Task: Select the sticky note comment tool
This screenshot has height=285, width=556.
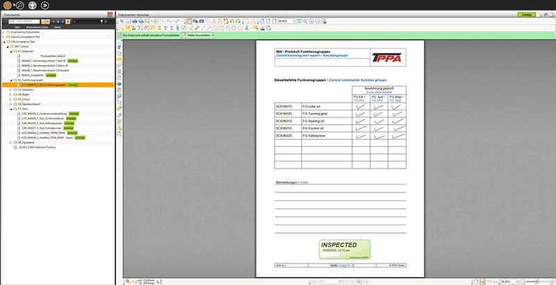Action: point(152,28)
